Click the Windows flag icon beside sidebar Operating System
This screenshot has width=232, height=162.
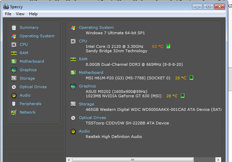(x=14, y=36)
